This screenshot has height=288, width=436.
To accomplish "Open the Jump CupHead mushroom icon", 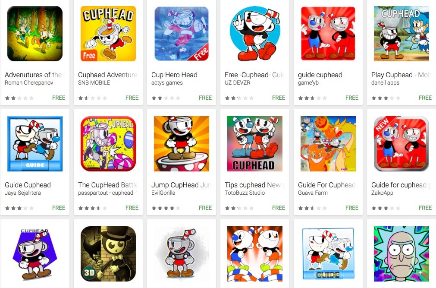I will [x=182, y=144].
